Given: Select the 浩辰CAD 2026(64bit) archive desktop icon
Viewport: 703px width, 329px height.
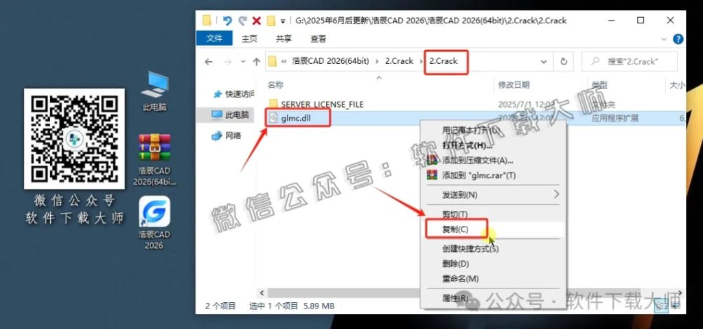Looking at the screenshot, I should point(154,160).
